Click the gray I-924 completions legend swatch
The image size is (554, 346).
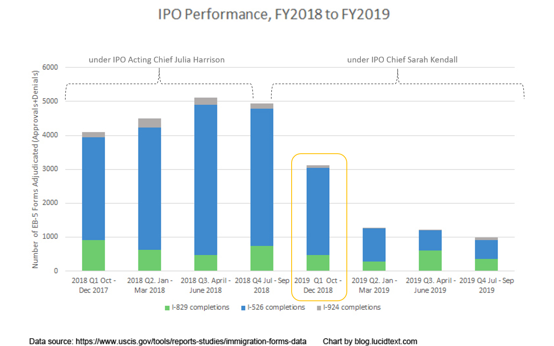tap(319, 308)
